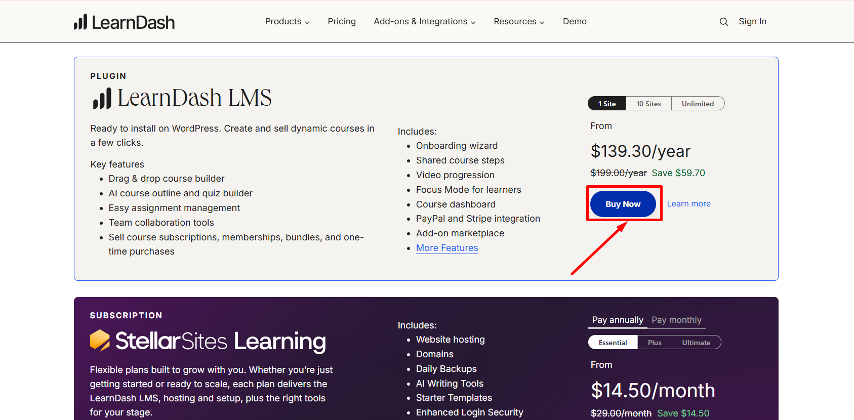The height and width of the screenshot is (420, 854).
Task: Click 'Focus Mode for learners' text
Action: [468, 190]
